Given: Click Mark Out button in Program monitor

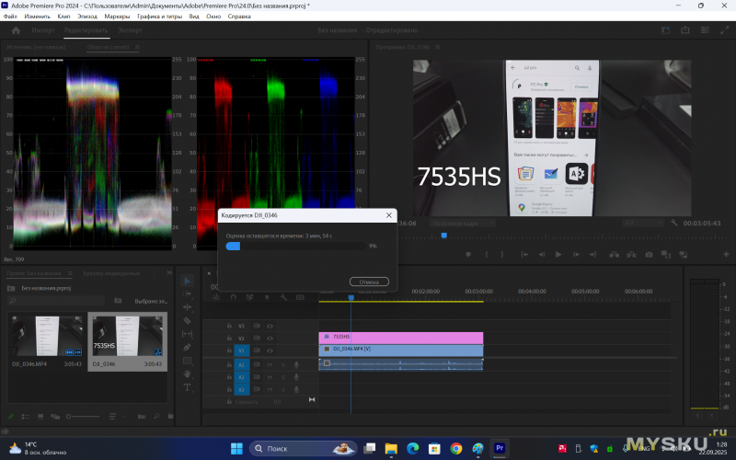Looking at the screenshot, I should [501, 255].
